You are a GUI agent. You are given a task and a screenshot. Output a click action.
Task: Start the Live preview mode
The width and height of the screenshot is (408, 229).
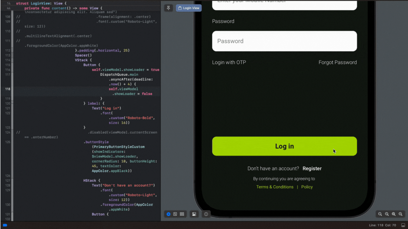tap(168, 214)
